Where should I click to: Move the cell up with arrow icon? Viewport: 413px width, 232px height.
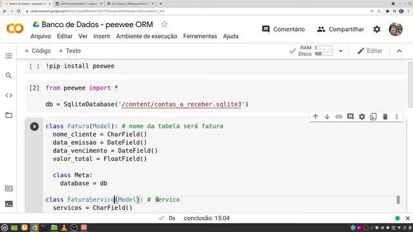point(316,117)
